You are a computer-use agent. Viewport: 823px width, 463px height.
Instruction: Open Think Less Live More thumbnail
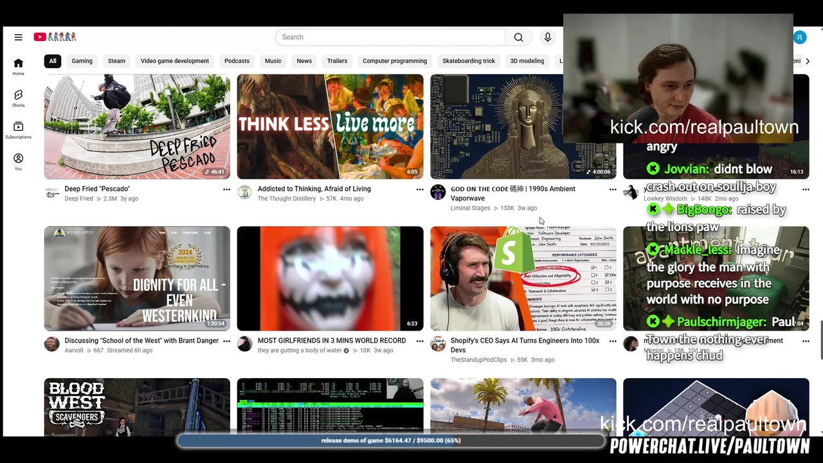[330, 127]
